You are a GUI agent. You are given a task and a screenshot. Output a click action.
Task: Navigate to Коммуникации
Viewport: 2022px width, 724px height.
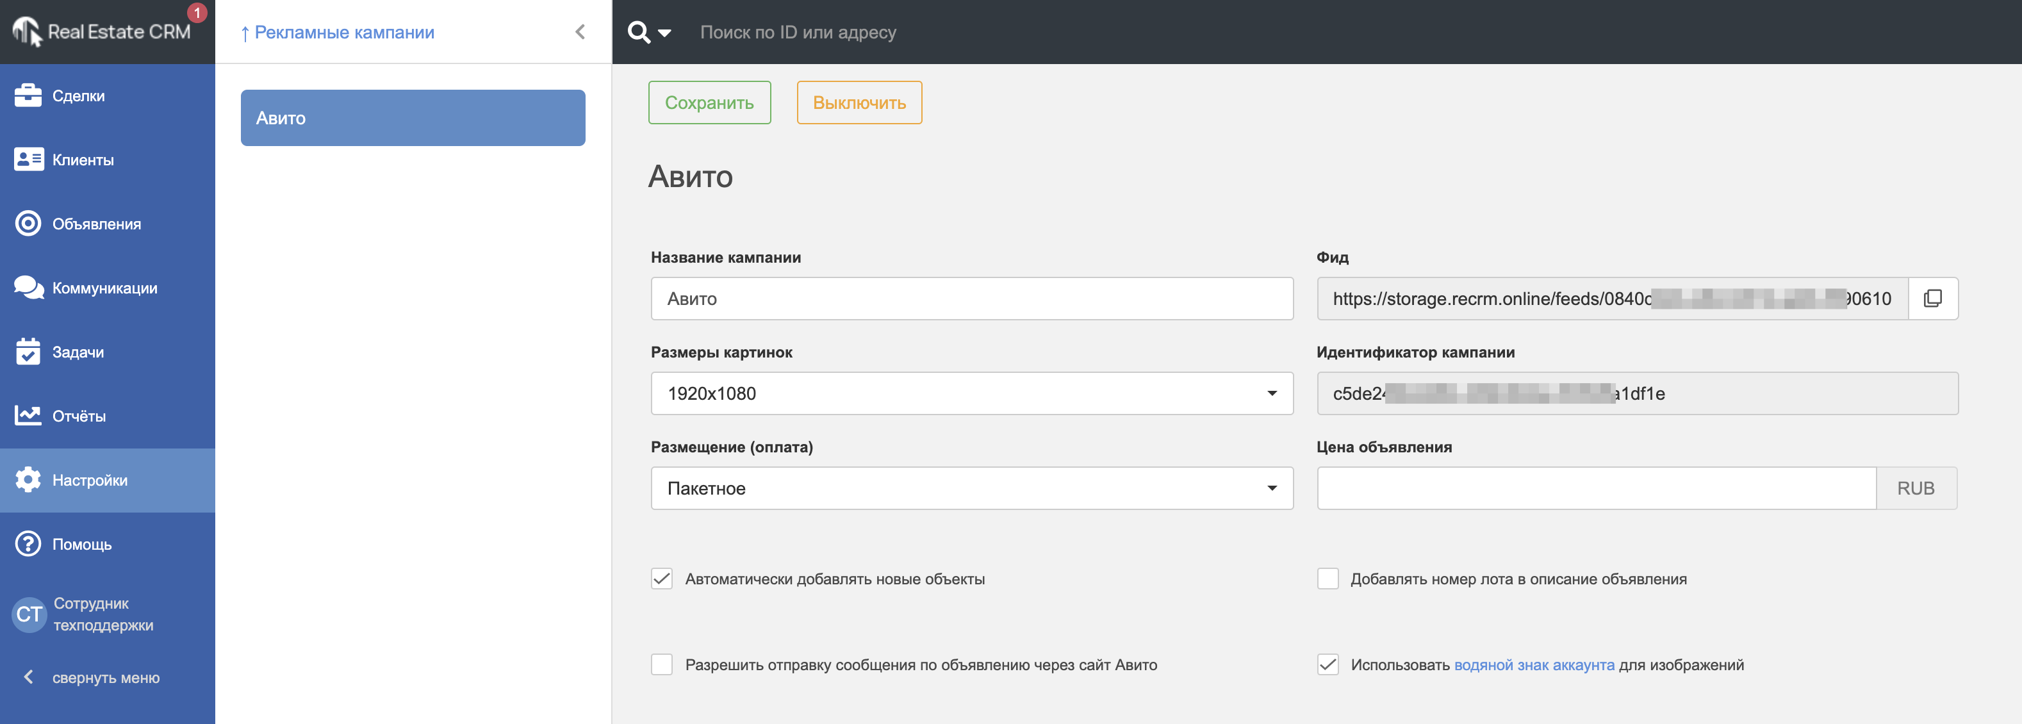point(108,288)
